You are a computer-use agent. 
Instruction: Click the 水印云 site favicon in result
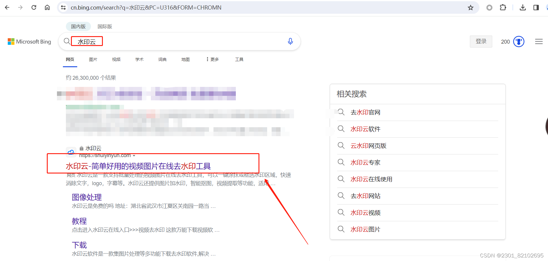tap(71, 152)
